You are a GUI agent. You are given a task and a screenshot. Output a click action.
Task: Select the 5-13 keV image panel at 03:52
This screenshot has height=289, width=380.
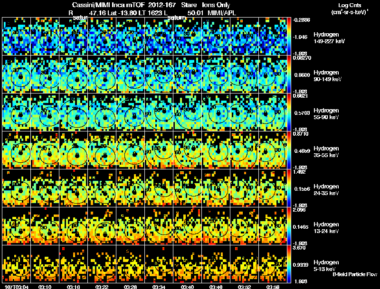point(245,264)
